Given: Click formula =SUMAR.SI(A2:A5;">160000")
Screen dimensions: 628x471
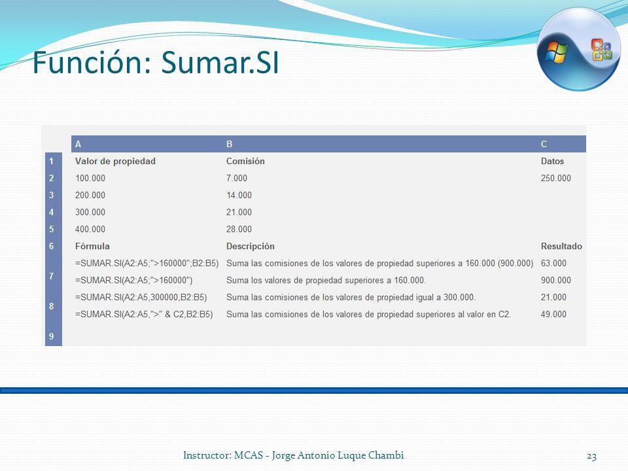Looking at the screenshot, I should coord(133,281).
